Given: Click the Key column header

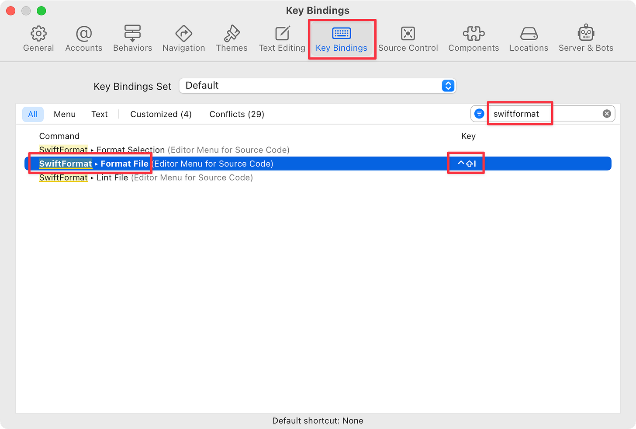Looking at the screenshot, I should pos(468,136).
